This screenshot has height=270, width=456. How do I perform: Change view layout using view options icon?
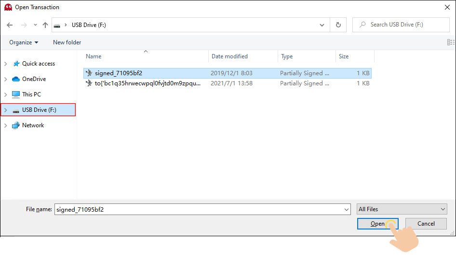(x=450, y=42)
